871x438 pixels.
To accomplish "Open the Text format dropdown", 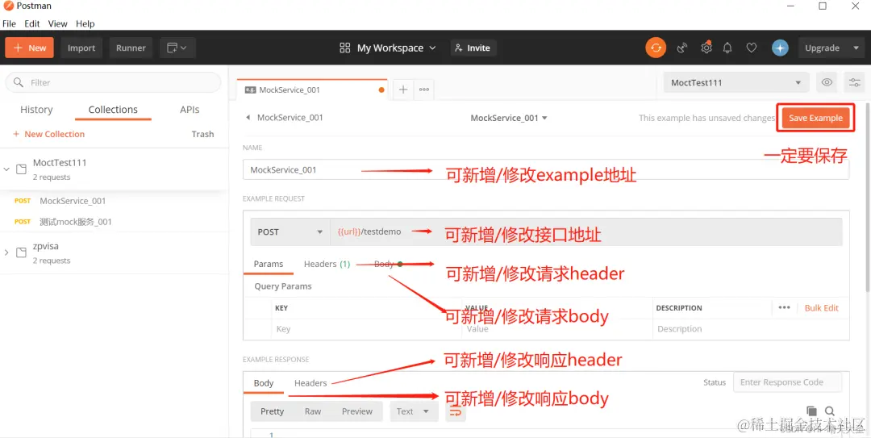I will coord(414,411).
